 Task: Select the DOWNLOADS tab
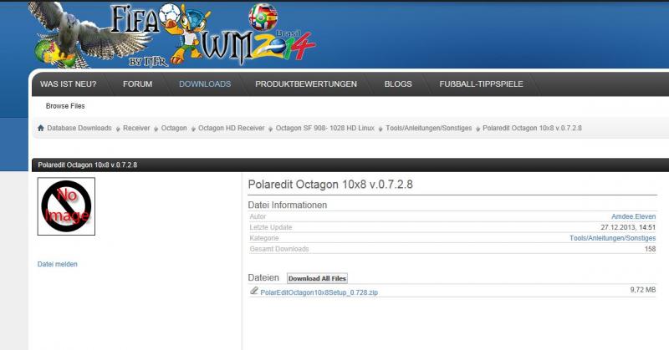pos(205,84)
